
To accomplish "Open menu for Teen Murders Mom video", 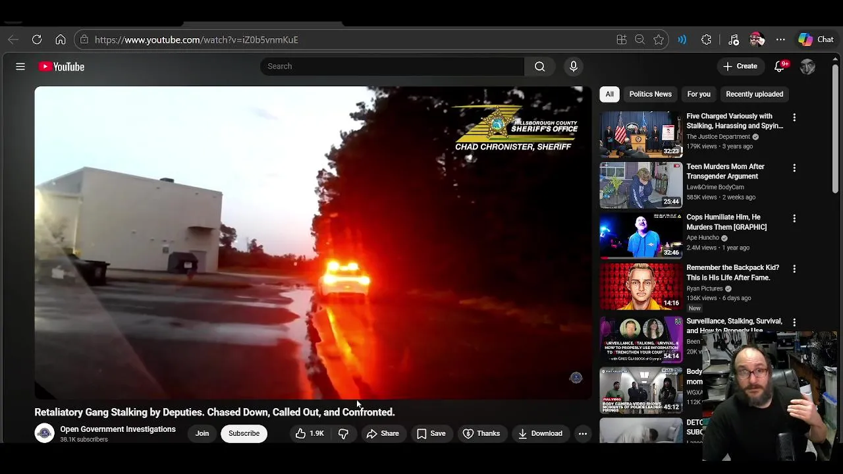I will pyautogui.click(x=794, y=168).
